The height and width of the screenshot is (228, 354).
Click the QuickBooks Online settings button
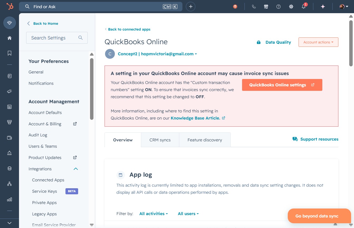coord(282,85)
